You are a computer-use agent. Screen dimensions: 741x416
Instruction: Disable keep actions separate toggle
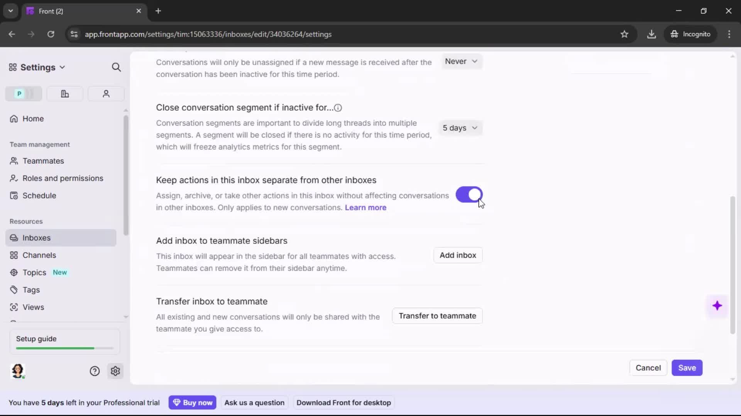coord(469,195)
